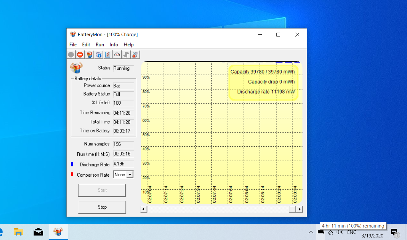Click the "Capacity drop 0 mWh" text
Image resolution: width=407 pixels, height=240 pixels.
click(x=271, y=82)
